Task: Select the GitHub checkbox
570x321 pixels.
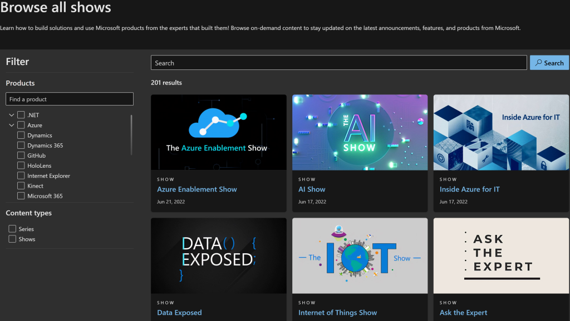Action: [21, 156]
